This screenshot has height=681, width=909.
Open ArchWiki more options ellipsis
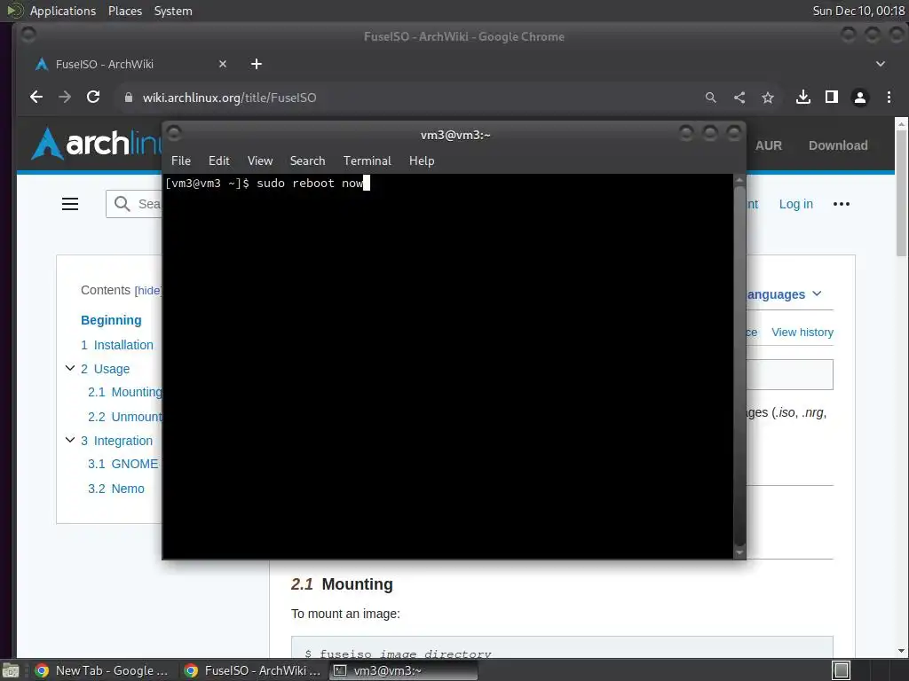coord(842,204)
